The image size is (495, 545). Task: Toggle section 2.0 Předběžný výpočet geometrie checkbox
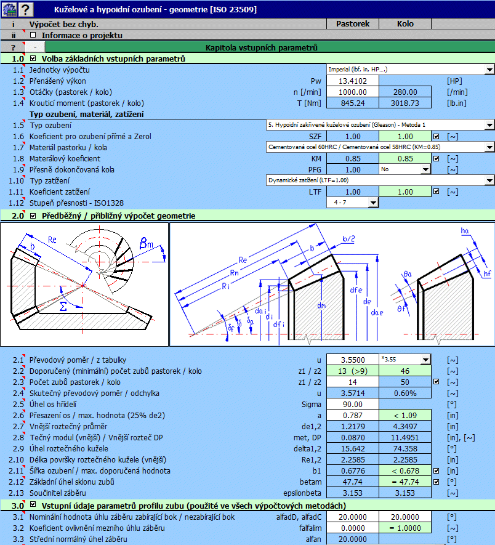33,216
